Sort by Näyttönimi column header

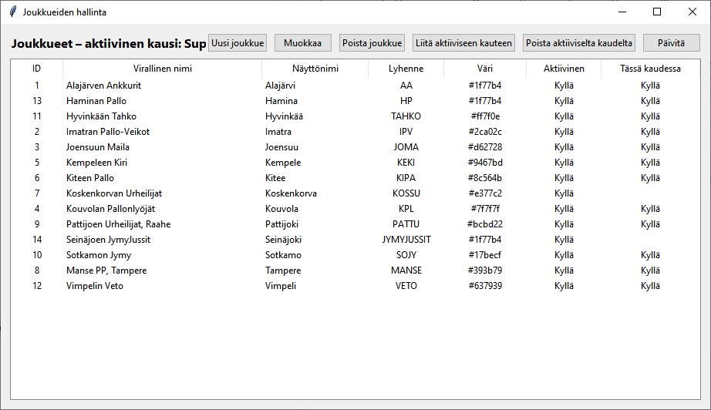315,69
